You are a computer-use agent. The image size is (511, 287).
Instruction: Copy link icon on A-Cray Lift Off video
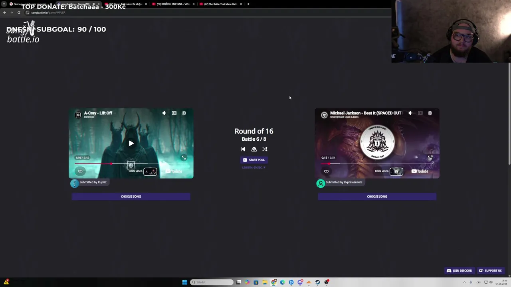(x=80, y=171)
